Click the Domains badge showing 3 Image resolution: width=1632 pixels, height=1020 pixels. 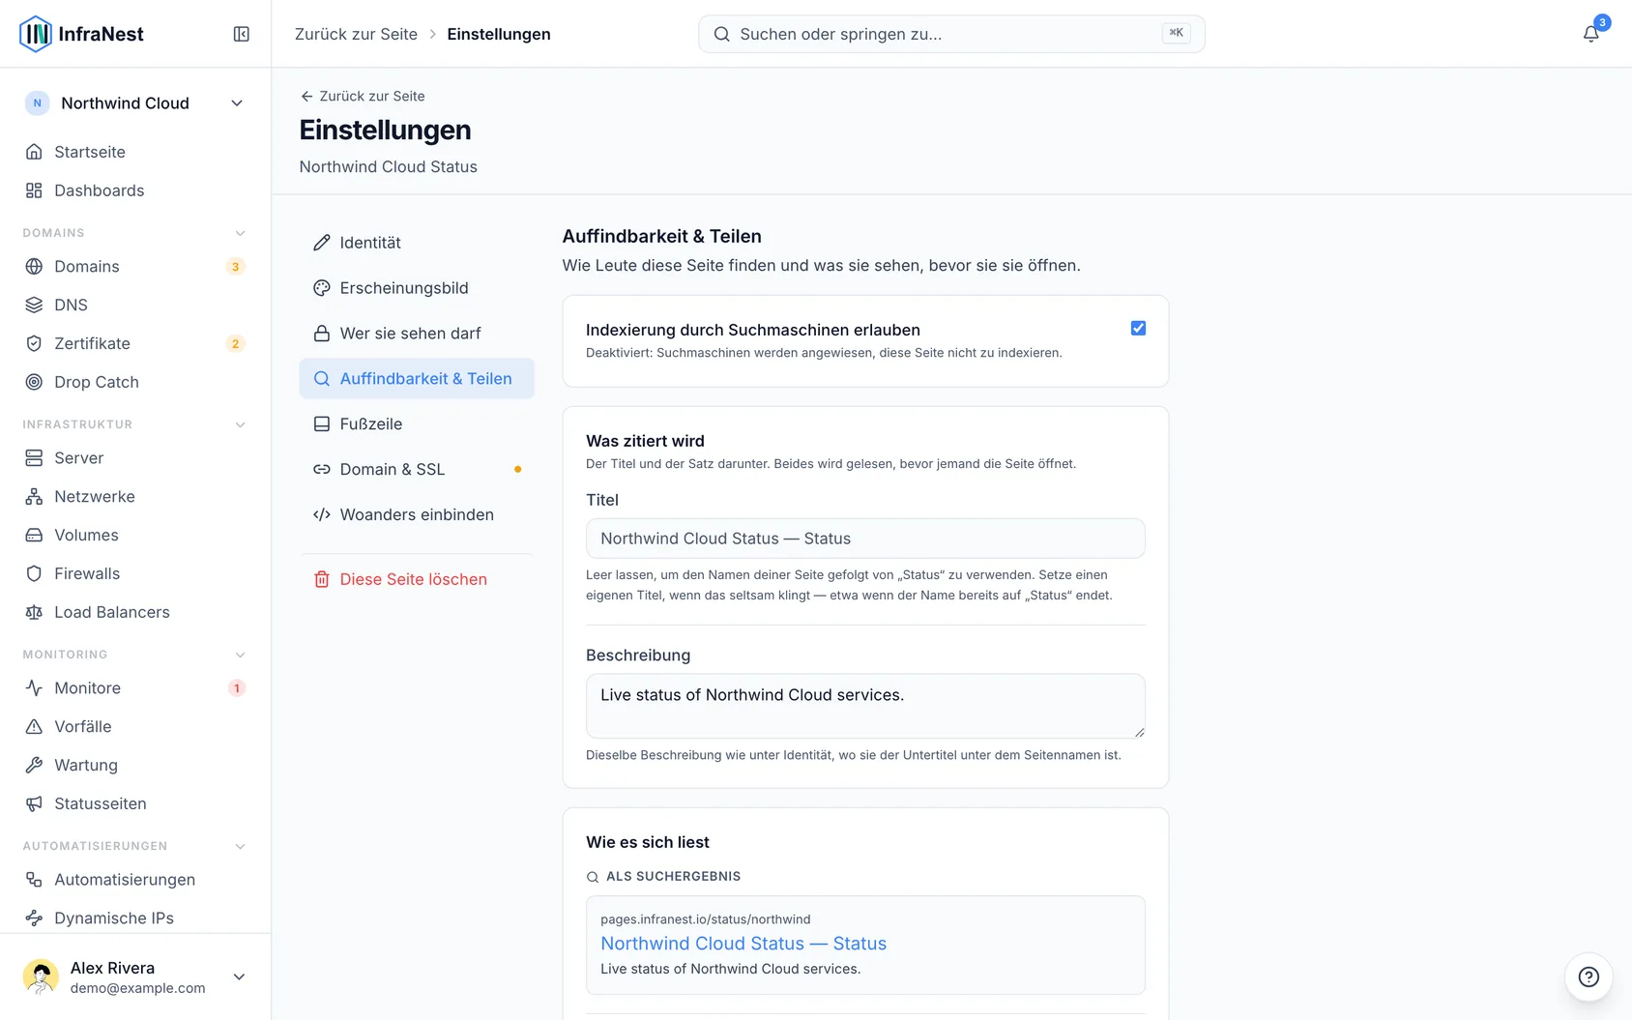(235, 267)
